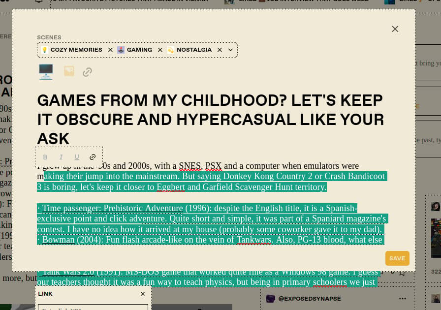Open @exposedsynapse profile in background

pos(310,299)
